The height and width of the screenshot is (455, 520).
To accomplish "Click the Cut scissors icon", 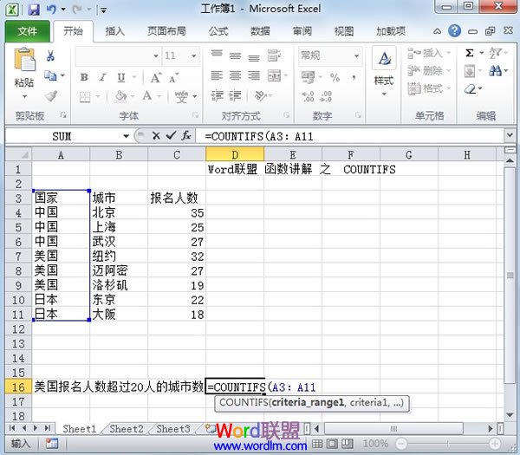I will pyautogui.click(x=50, y=55).
